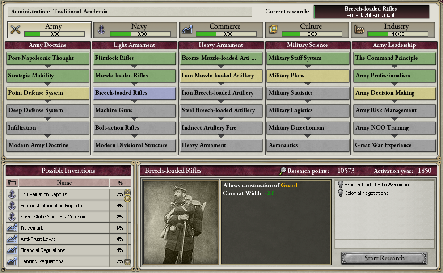Select the Machine Guns technology
The image size is (443, 273).
click(135, 110)
